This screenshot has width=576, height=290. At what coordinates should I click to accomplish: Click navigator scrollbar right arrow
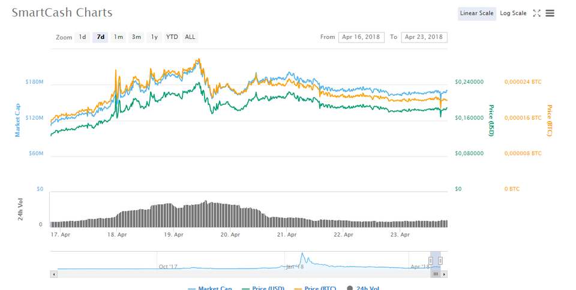tap(444, 274)
